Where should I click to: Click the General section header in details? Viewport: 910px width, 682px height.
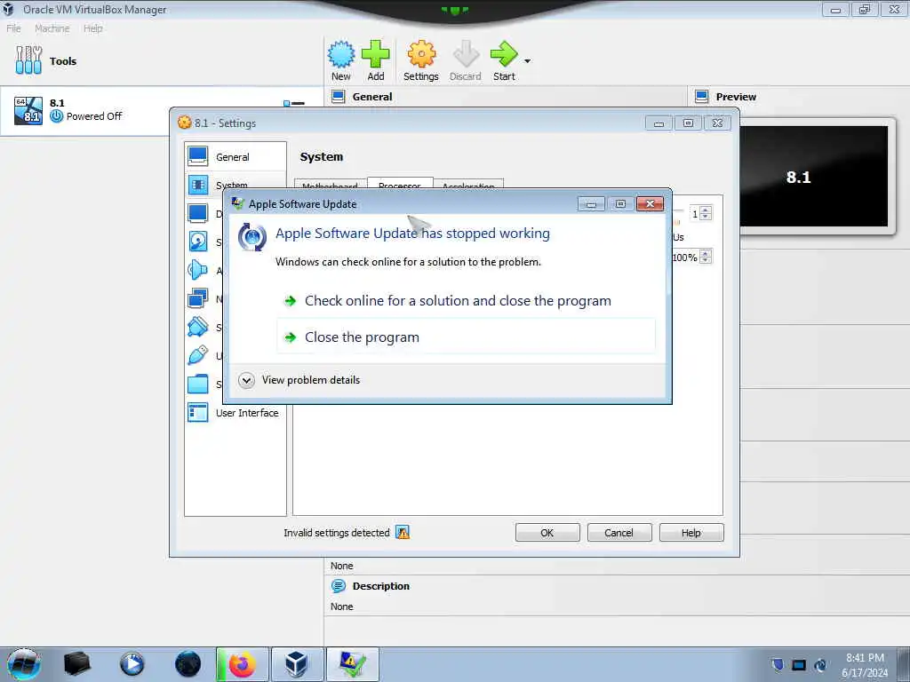pyautogui.click(x=372, y=97)
